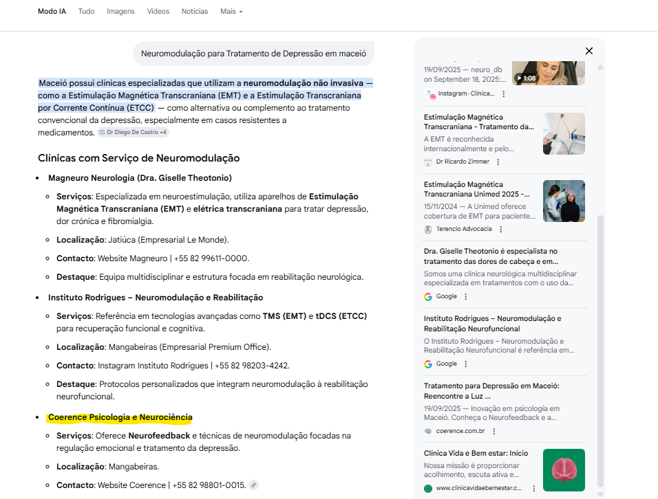The image size is (658, 499).
Task: Open options for clinicavidaebemestar source
Action: point(534,489)
